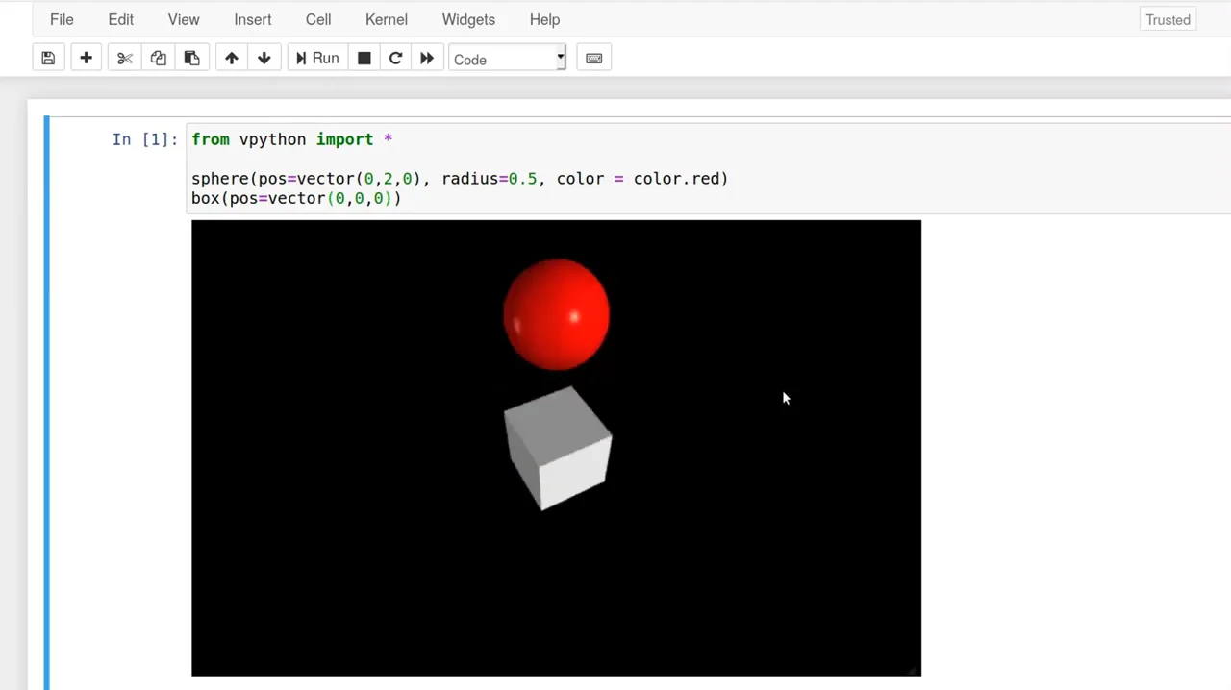Viewport: 1231px width, 690px height.
Task: Open the cell type Code dropdown
Action: 508,59
